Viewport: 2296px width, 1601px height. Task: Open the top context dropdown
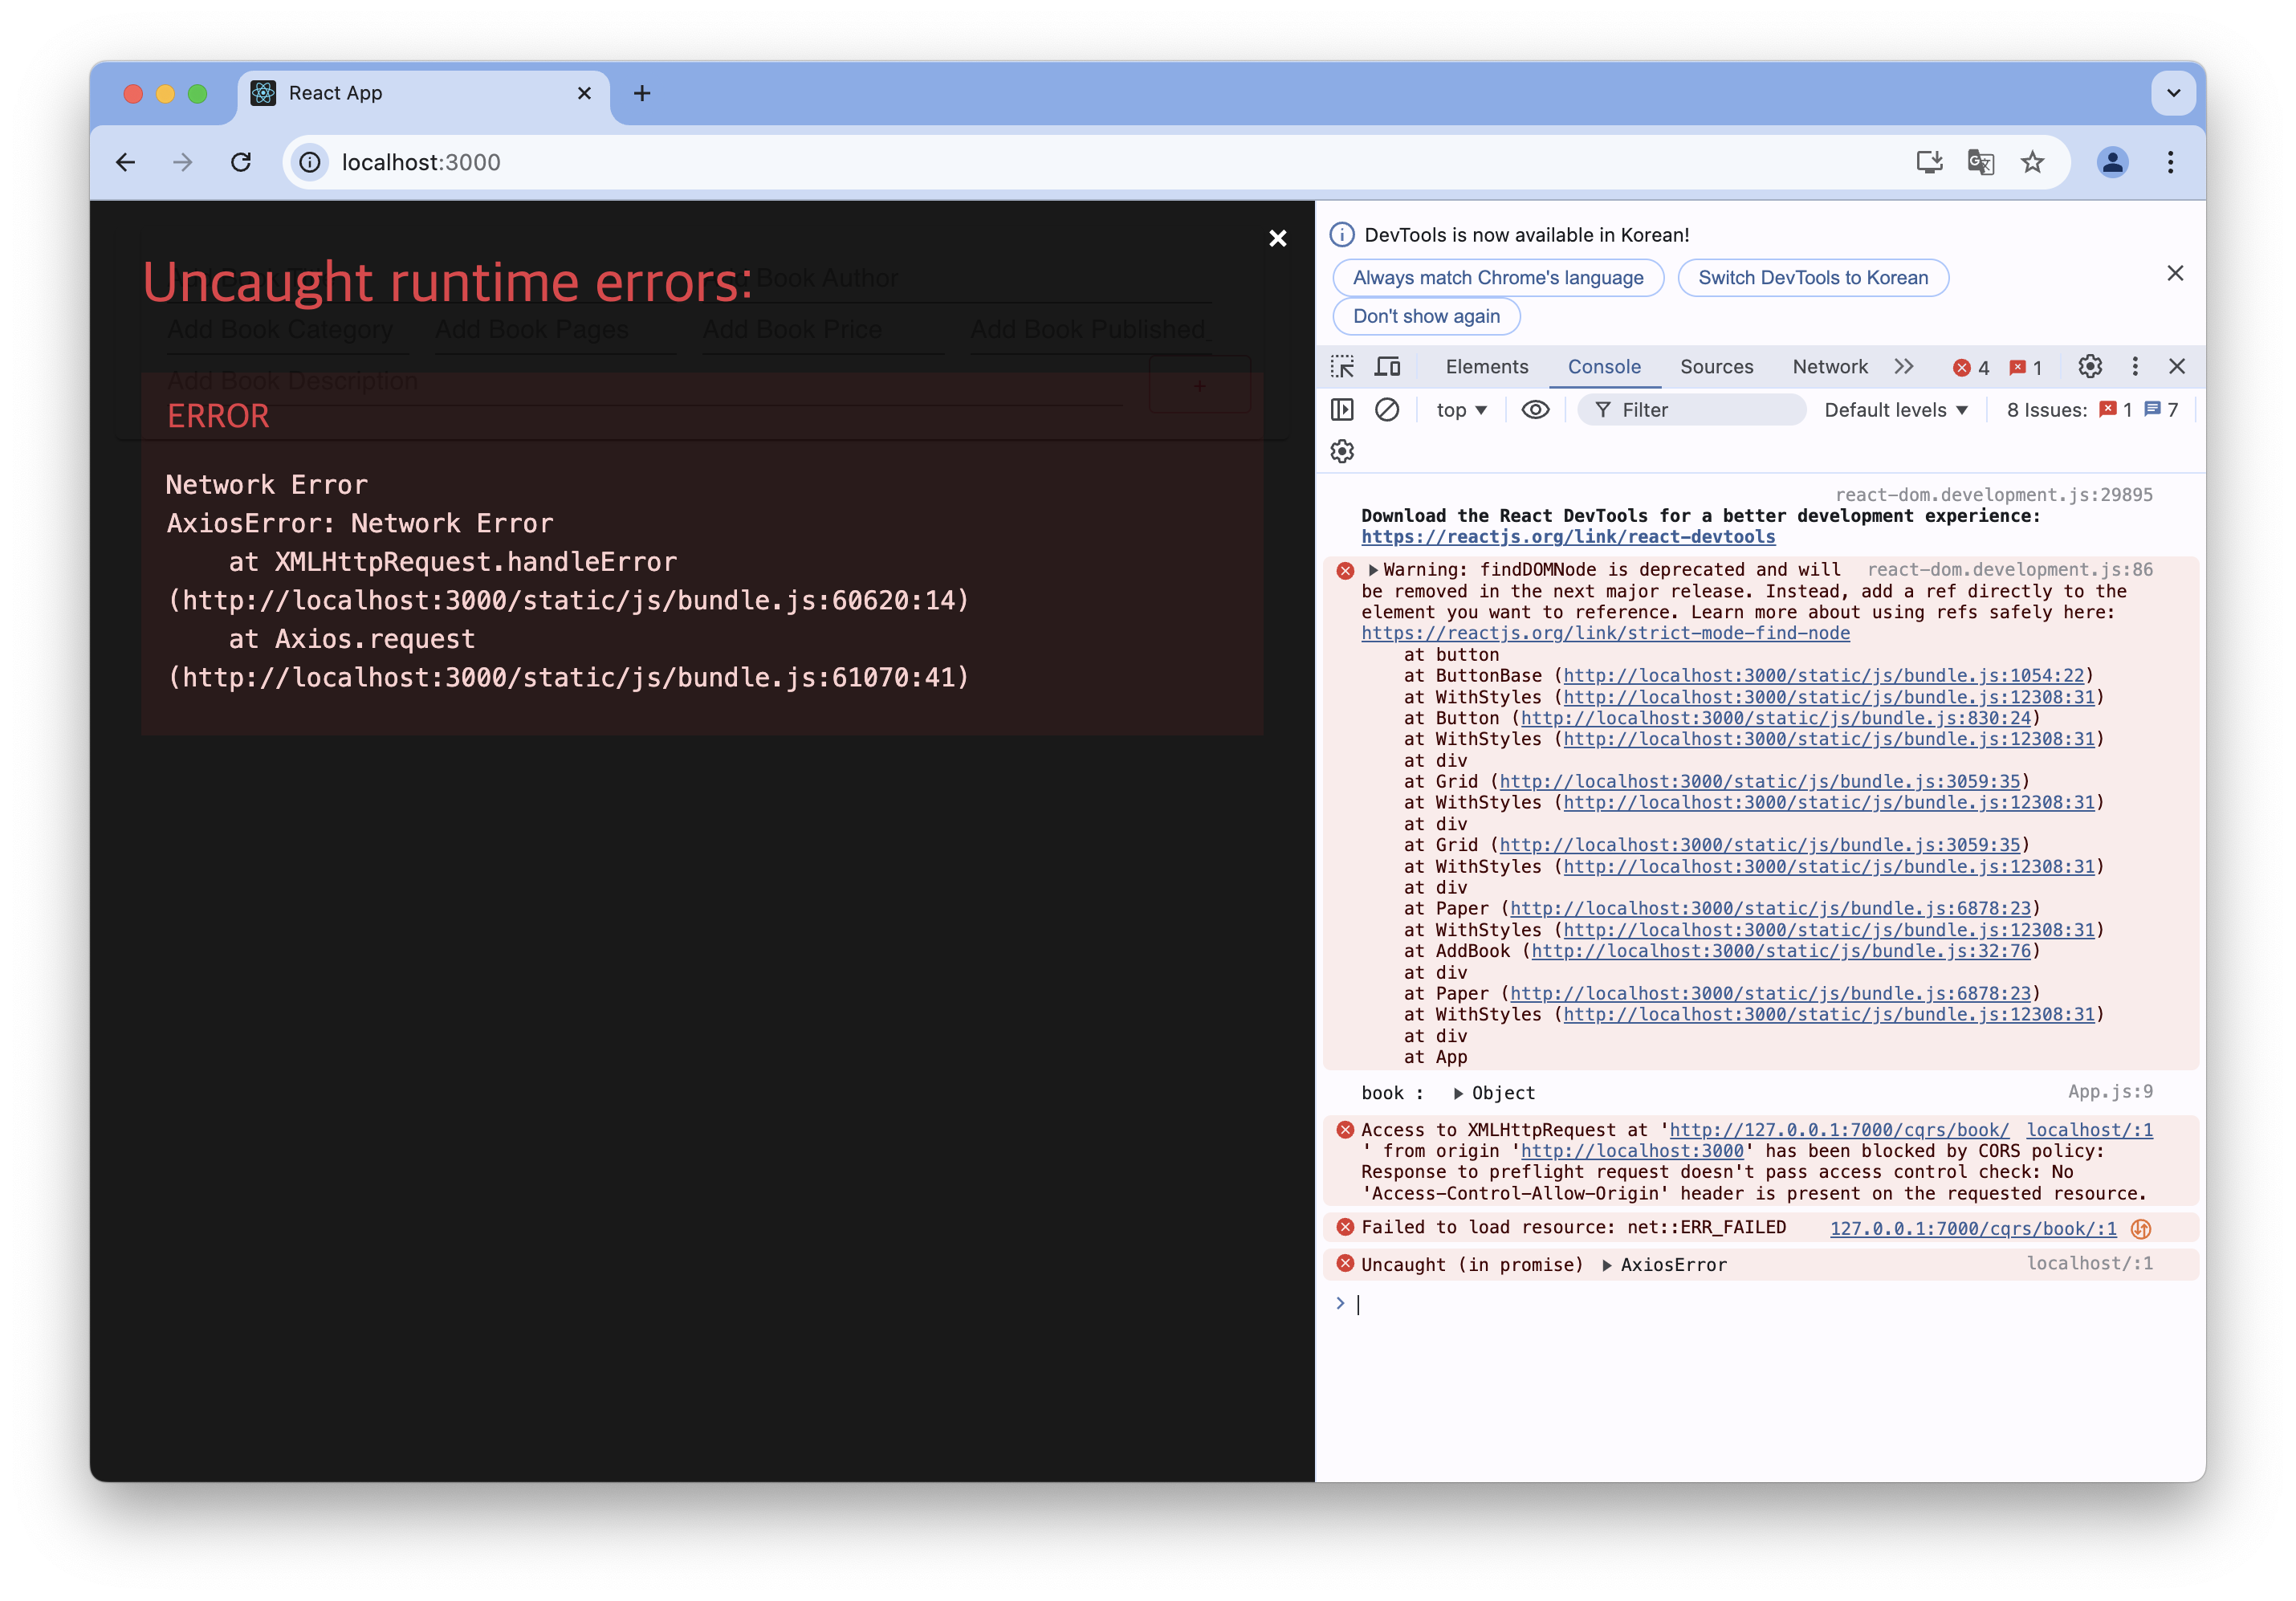tap(1461, 410)
